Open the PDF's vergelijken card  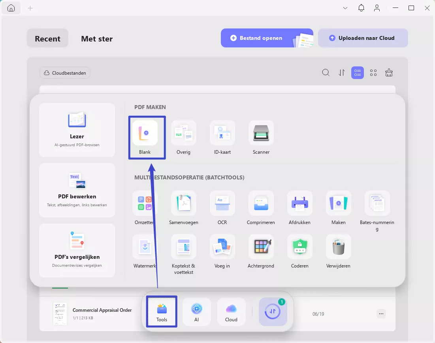[x=77, y=250]
